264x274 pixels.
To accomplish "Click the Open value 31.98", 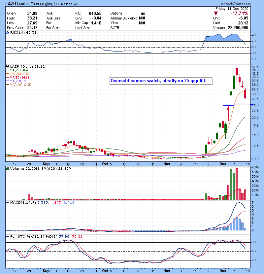I will (32, 14).
